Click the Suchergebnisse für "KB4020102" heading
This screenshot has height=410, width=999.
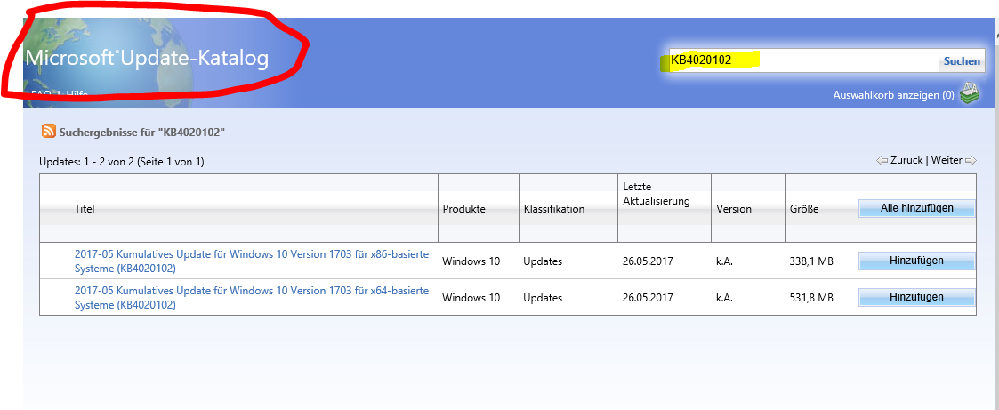(x=142, y=133)
